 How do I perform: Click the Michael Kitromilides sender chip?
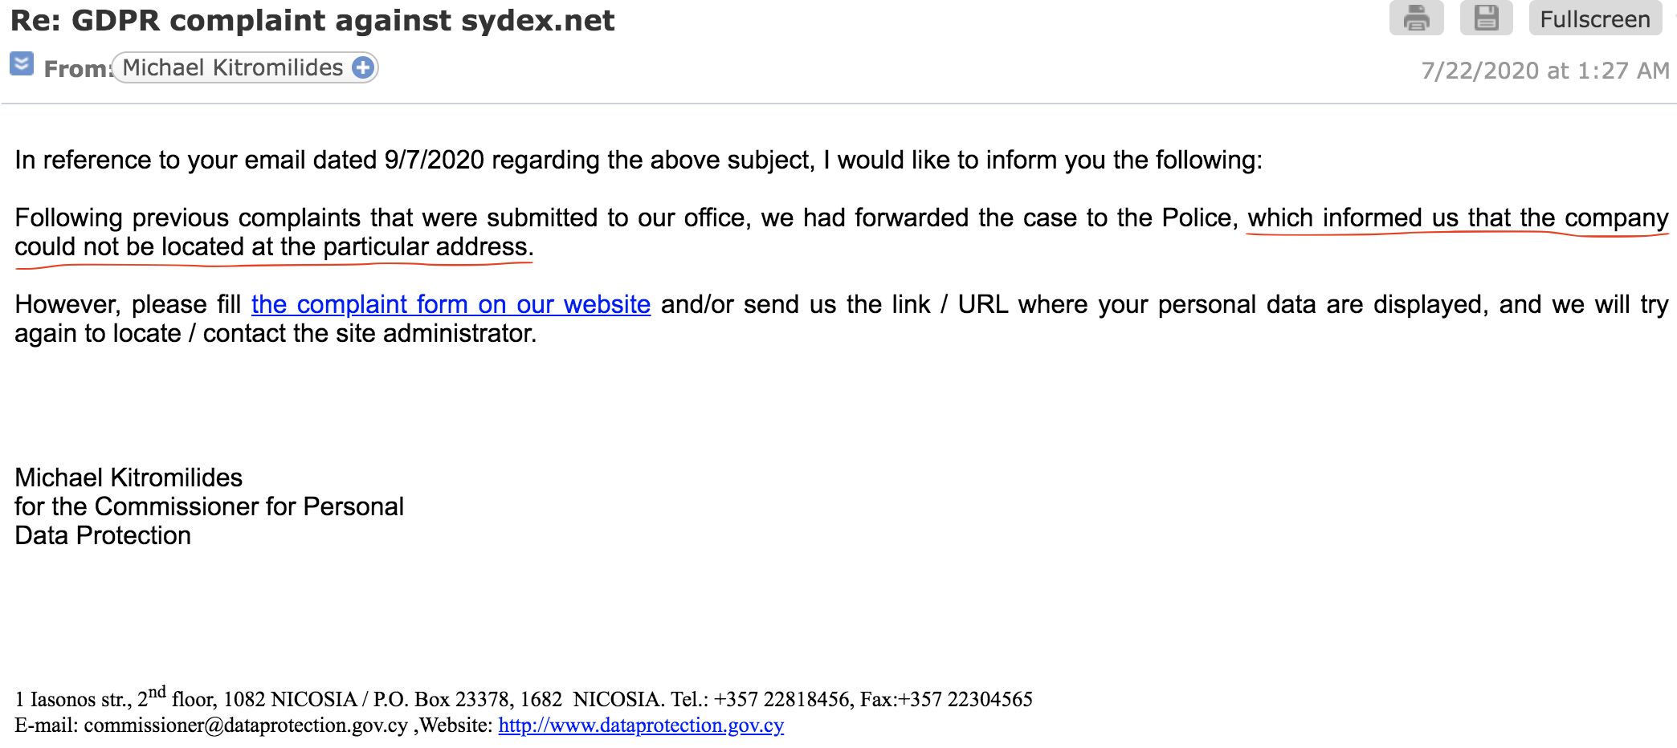click(232, 67)
